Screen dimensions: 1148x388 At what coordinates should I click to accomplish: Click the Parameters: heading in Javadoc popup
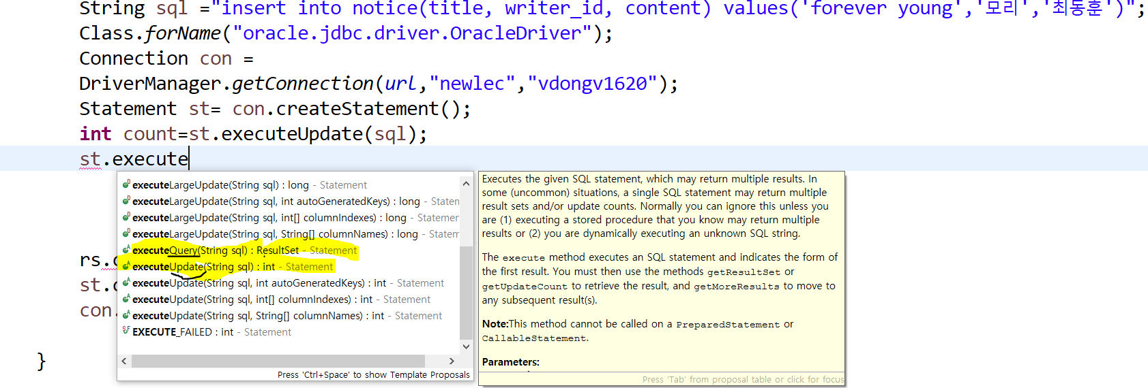coord(511,362)
